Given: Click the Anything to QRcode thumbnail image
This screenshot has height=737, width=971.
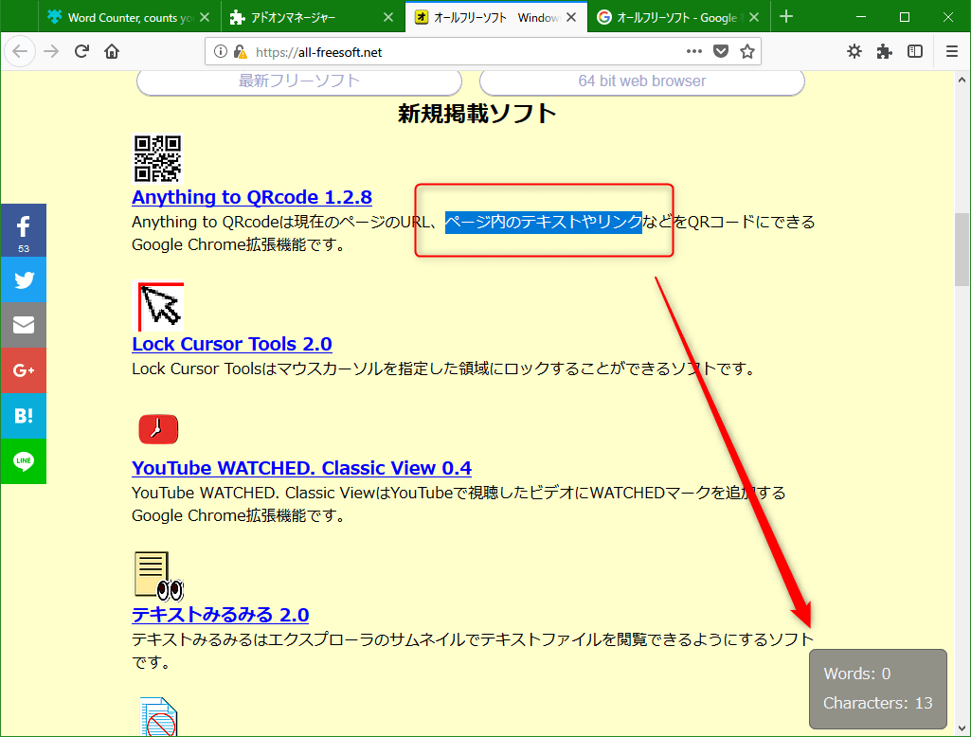Looking at the screenshot, I should 158,158.
